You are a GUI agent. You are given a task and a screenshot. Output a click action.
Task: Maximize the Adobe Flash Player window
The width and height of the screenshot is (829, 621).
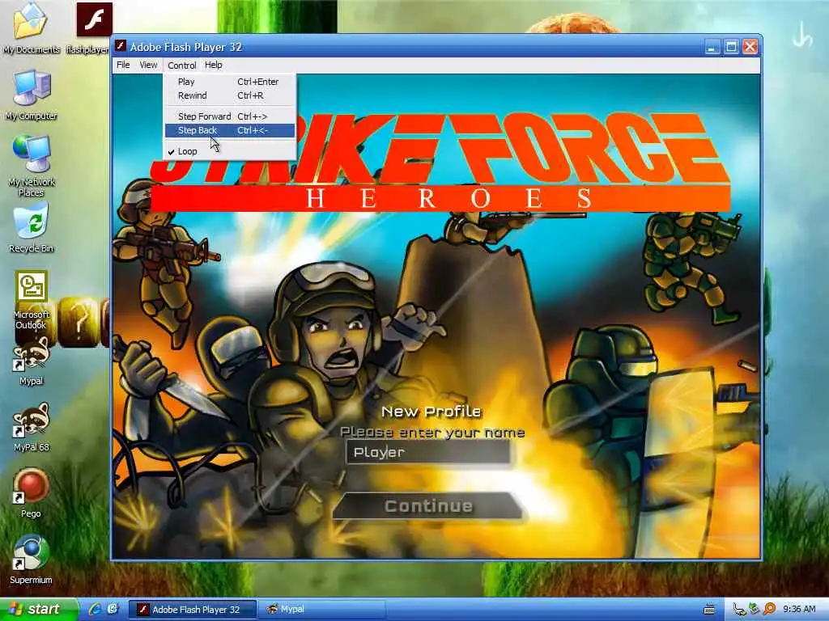[731, 47]
